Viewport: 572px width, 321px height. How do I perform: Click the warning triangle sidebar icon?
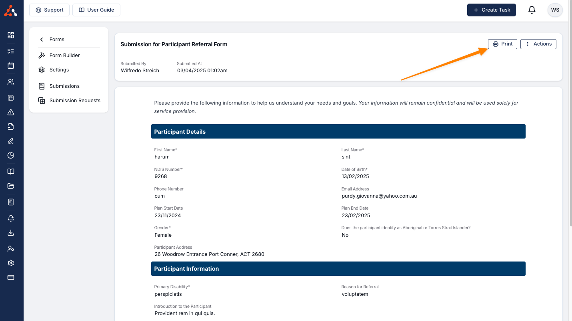(11, 112)
